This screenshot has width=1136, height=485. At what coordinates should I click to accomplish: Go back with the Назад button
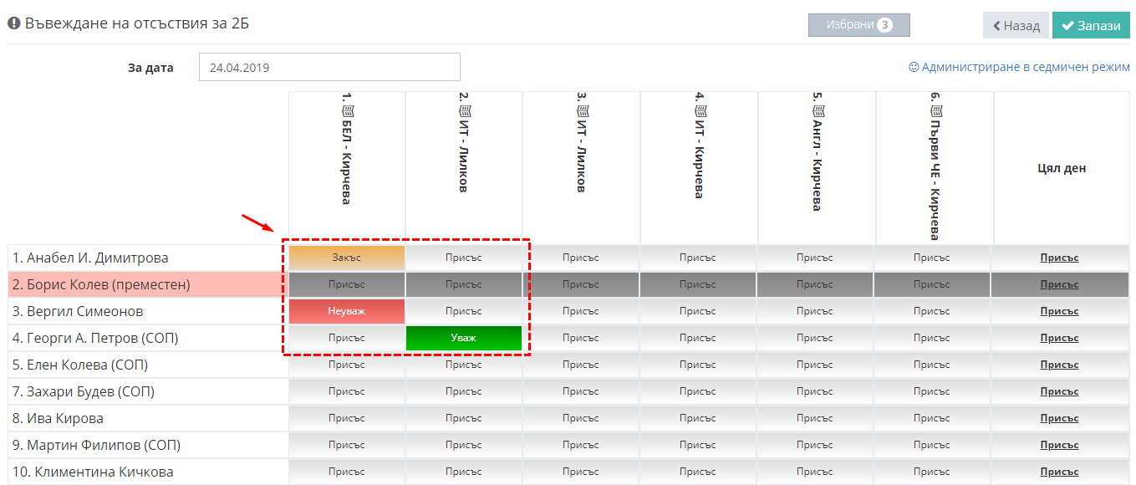pyautogui.click(x=1016, y=26)
